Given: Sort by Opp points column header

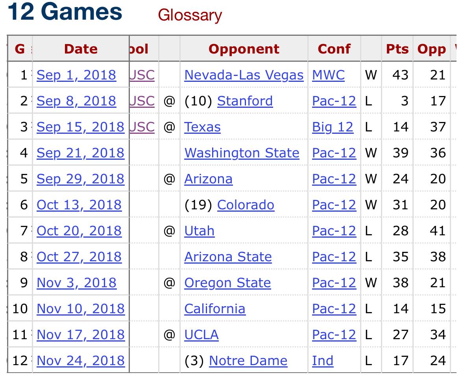Looking at the screenshot, I should pyautogui.click(x=431, y=49).
